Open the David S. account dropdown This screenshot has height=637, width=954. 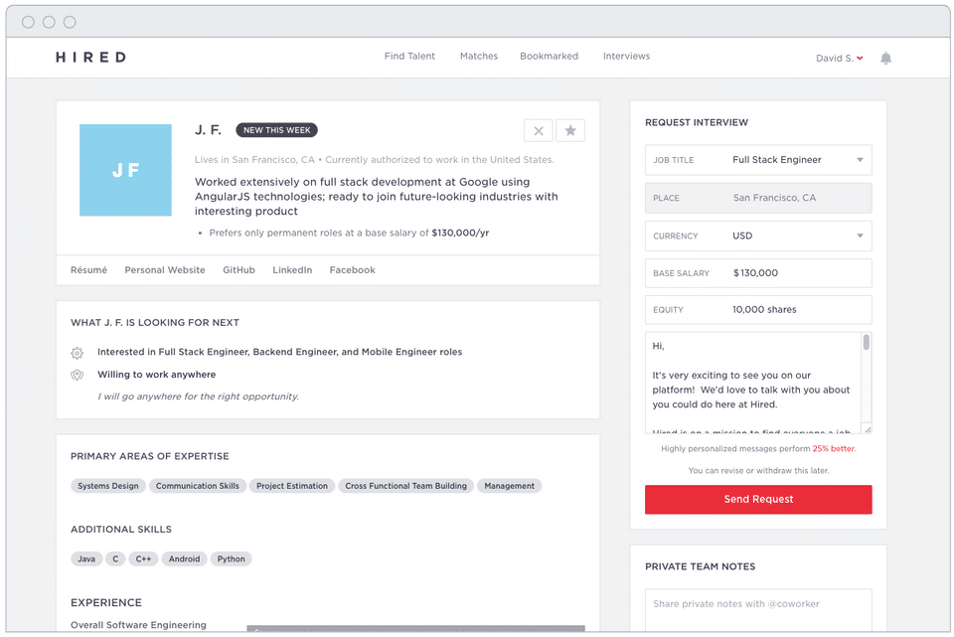point(839,58)
